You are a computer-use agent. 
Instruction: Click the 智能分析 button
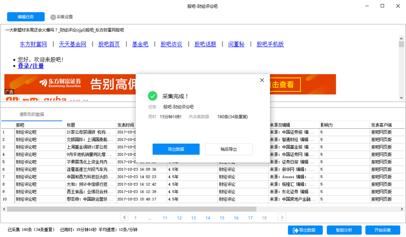coord(344,230)
